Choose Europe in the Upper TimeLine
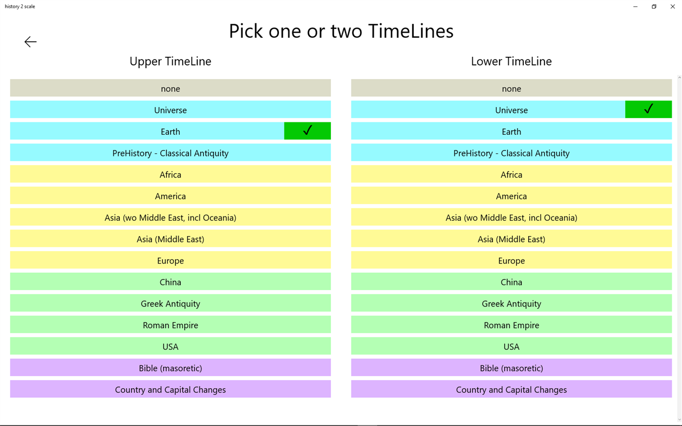The height and width of the screenshot is (426, 682). (x=170, y=260)
